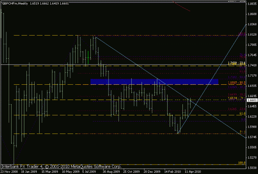Click the 1.6365 - 23.6 Fibonacci label
The height and width of the screenshot is (174, 258).
coord(237,109)
